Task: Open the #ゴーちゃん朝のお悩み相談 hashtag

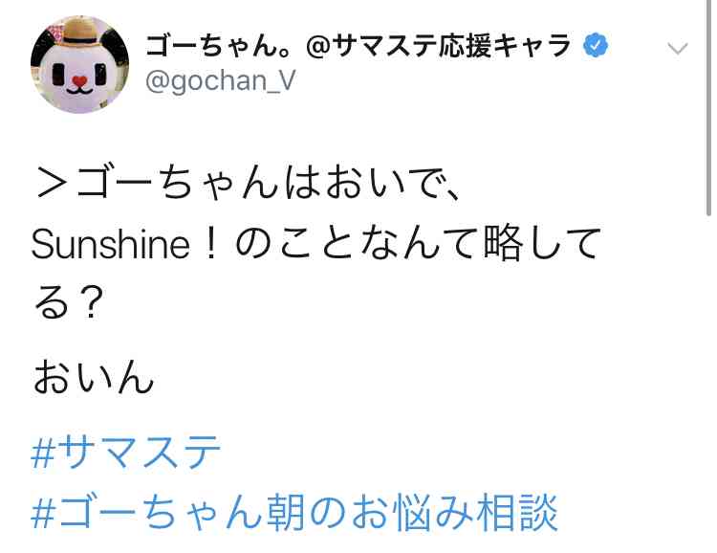Action: coord(294,512)
